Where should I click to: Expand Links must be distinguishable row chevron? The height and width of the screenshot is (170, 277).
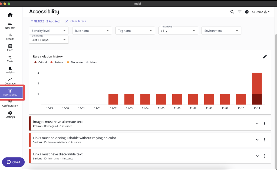(x=257, y=140)
